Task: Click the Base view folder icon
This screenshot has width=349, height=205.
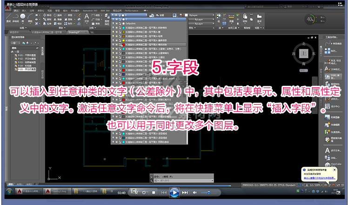Action: [259, 18]
